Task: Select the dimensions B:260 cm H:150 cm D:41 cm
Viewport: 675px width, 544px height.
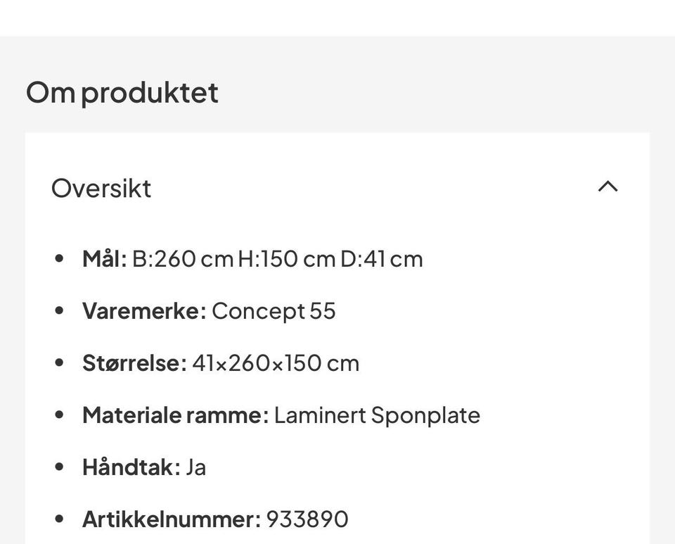Action: 278,259
